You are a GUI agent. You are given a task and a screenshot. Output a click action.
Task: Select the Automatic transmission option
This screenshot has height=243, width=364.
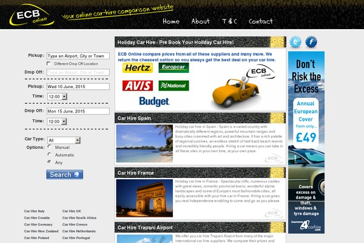tap(49, 154)
